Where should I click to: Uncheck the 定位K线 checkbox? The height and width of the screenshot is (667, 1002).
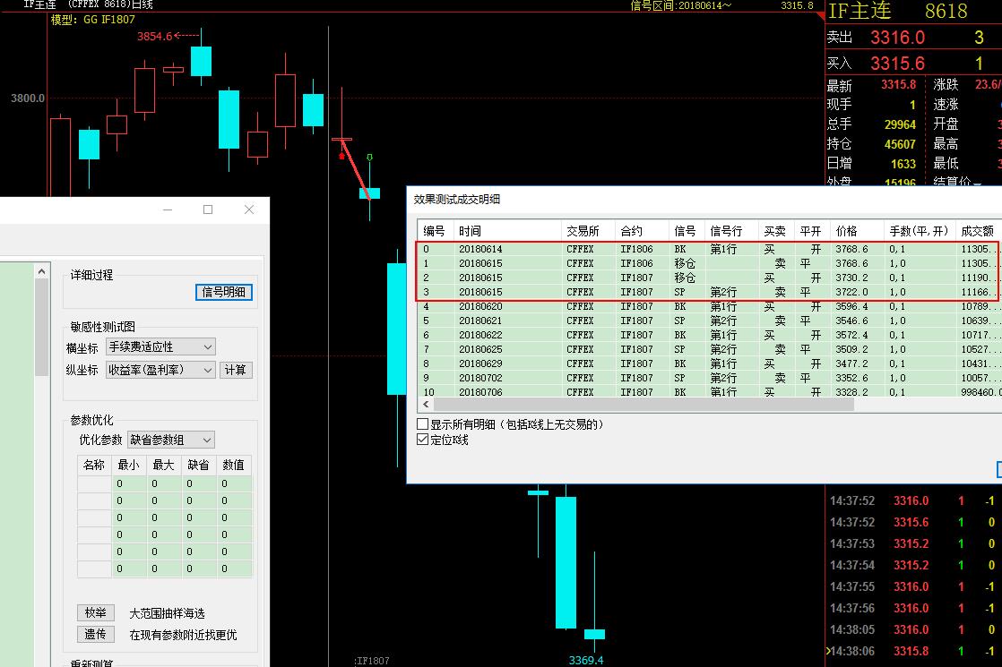coord(423,440)
